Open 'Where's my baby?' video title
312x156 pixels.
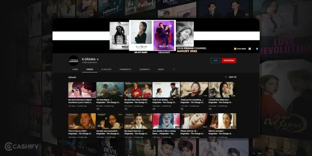220,132
